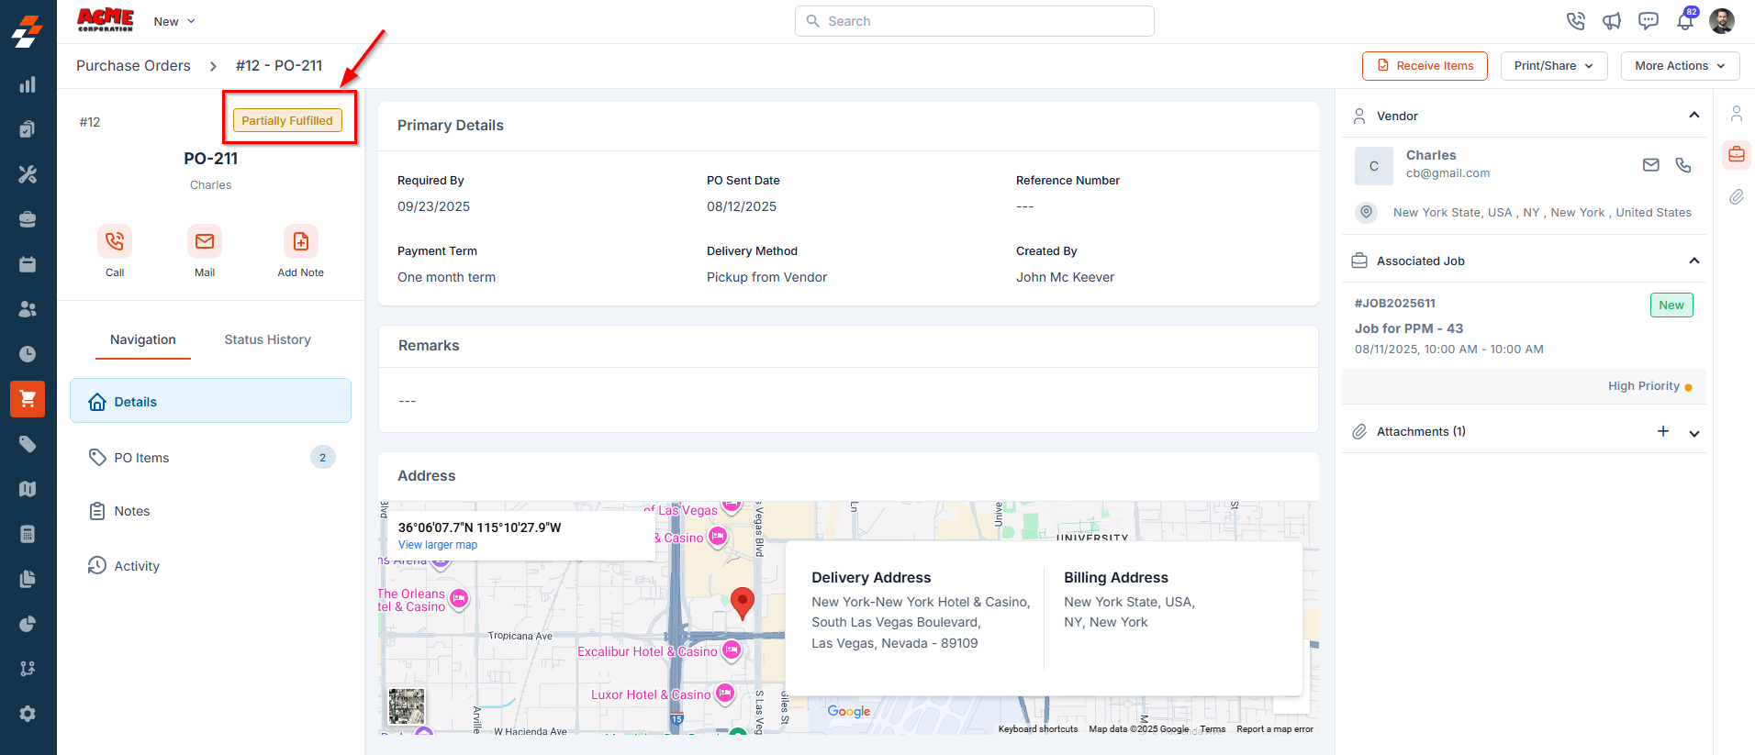Call vendor Charles using phone icon
1755x755 pixels.
pyautogui.click(x=1683, y=165)
